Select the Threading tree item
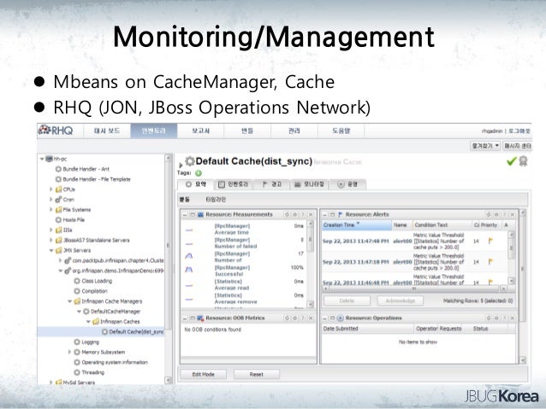This screenshot has height=409, width=546. (92, 372)
